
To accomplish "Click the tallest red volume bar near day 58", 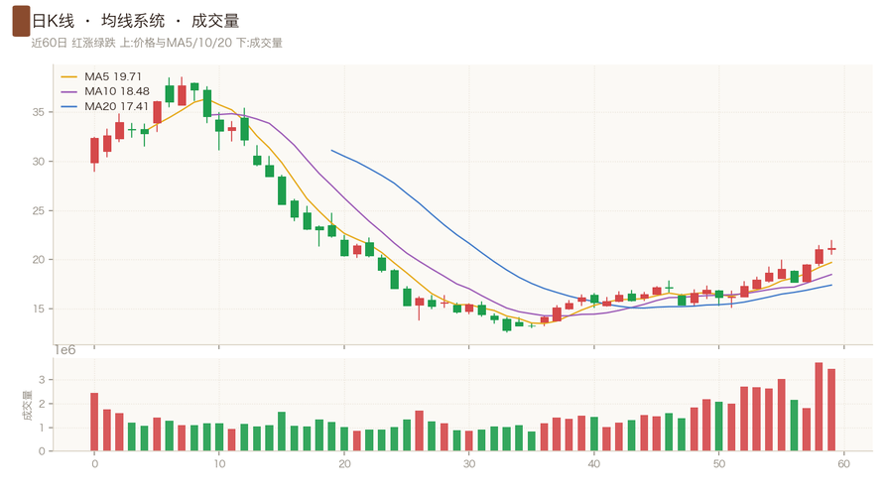I will coord(819,407).
